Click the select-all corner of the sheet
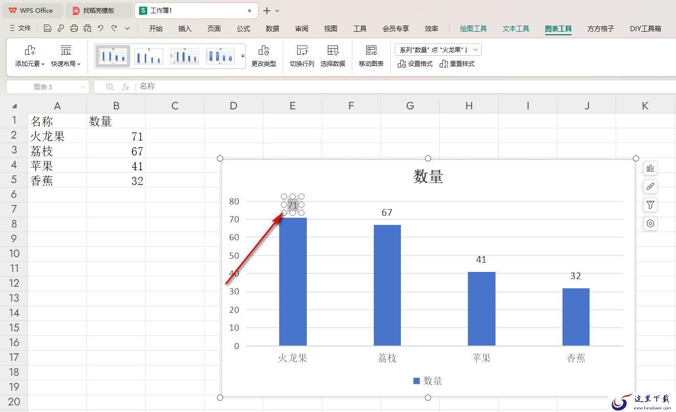Screen dimensions: 676x412 click(14, 106)
